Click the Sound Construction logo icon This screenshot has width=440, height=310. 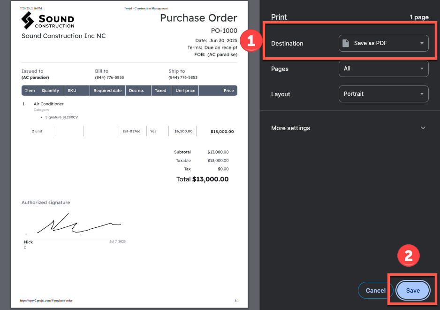(x=28, y=20)
